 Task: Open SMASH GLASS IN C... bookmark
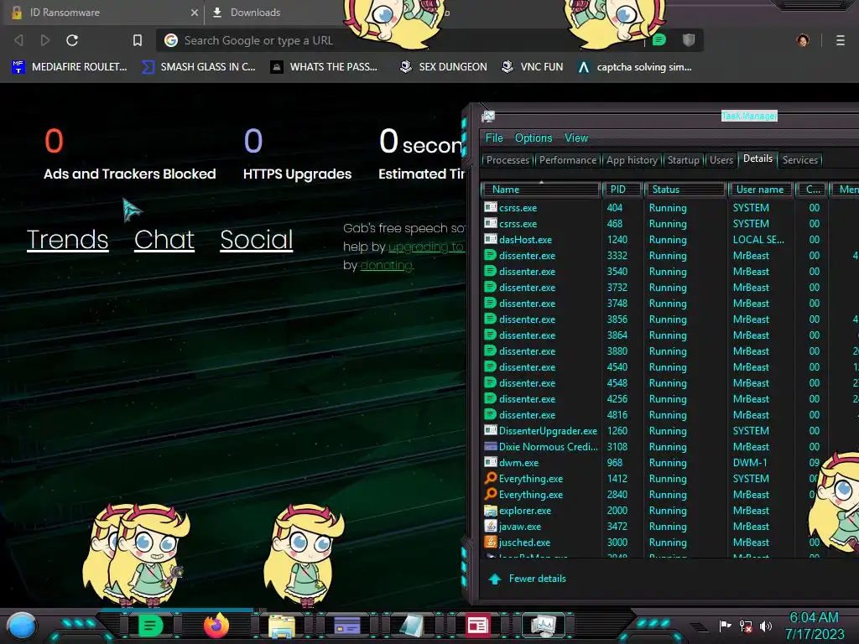[198, 67]
